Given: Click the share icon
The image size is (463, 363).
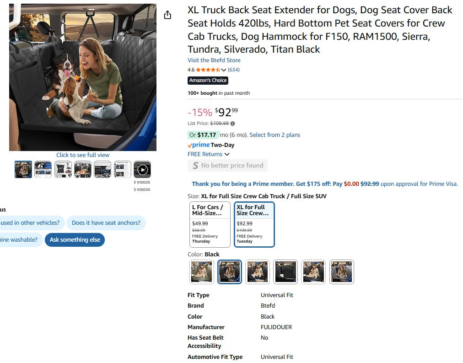Looking at the screenshot, I should [167, 14].
